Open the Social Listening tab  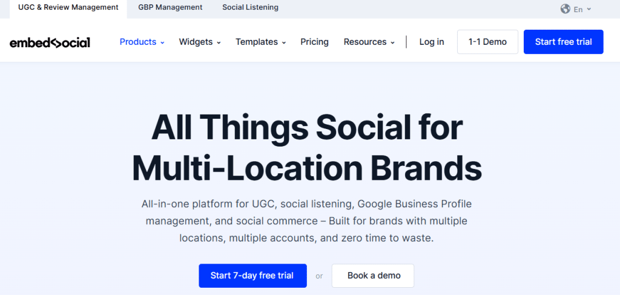coord(250,8)
